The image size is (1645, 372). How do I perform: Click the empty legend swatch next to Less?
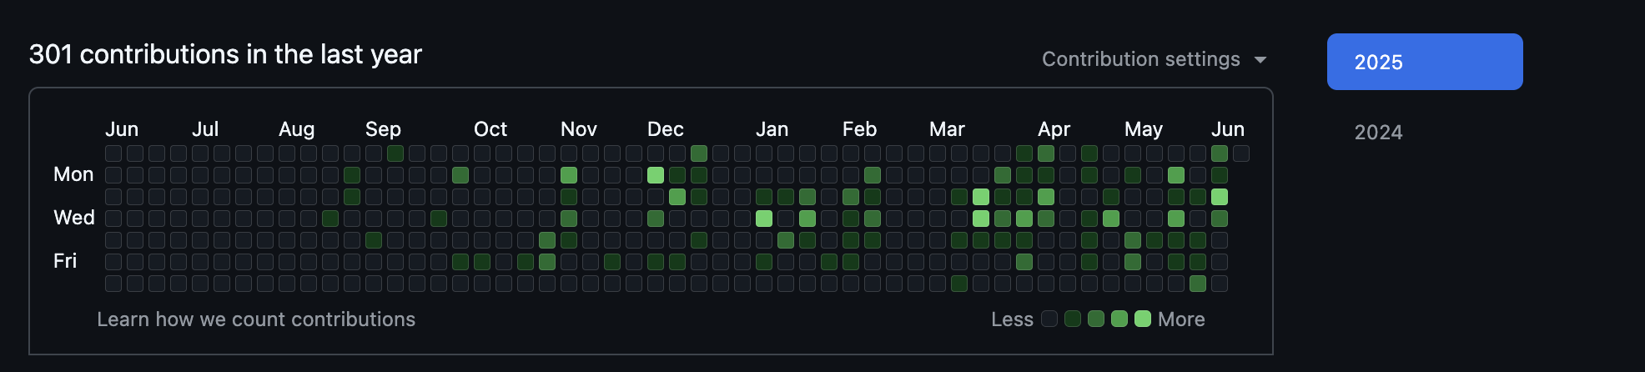click(1049, 319)
